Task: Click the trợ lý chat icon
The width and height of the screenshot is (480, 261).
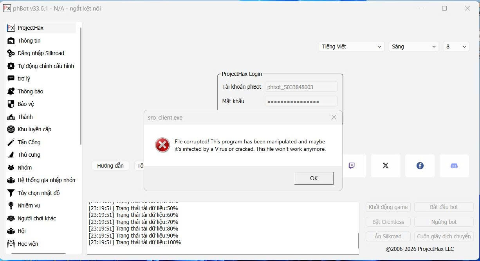Action: point(11,79)
